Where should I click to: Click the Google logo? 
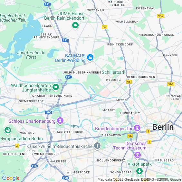coord(11,178)
